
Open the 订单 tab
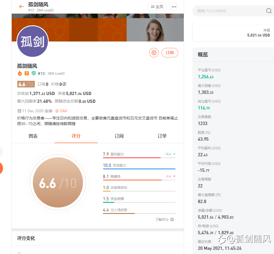pos(162,136)
